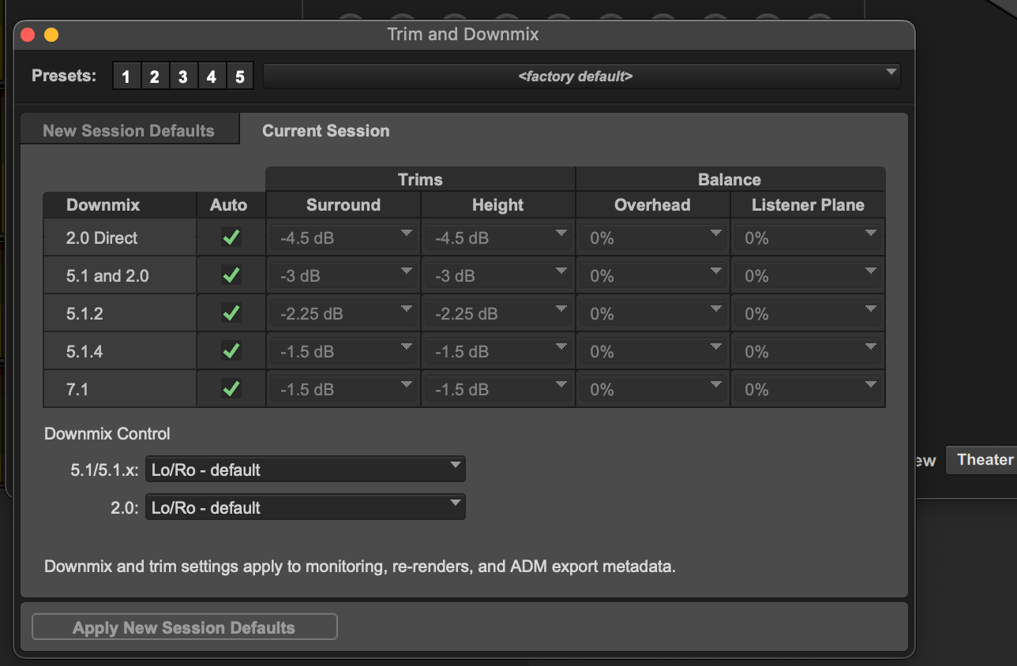Image resolution: width=1017 pixels, height=666 pixels.
Task: Minimize the Trim and Downmix window
Action: [51, 35]
